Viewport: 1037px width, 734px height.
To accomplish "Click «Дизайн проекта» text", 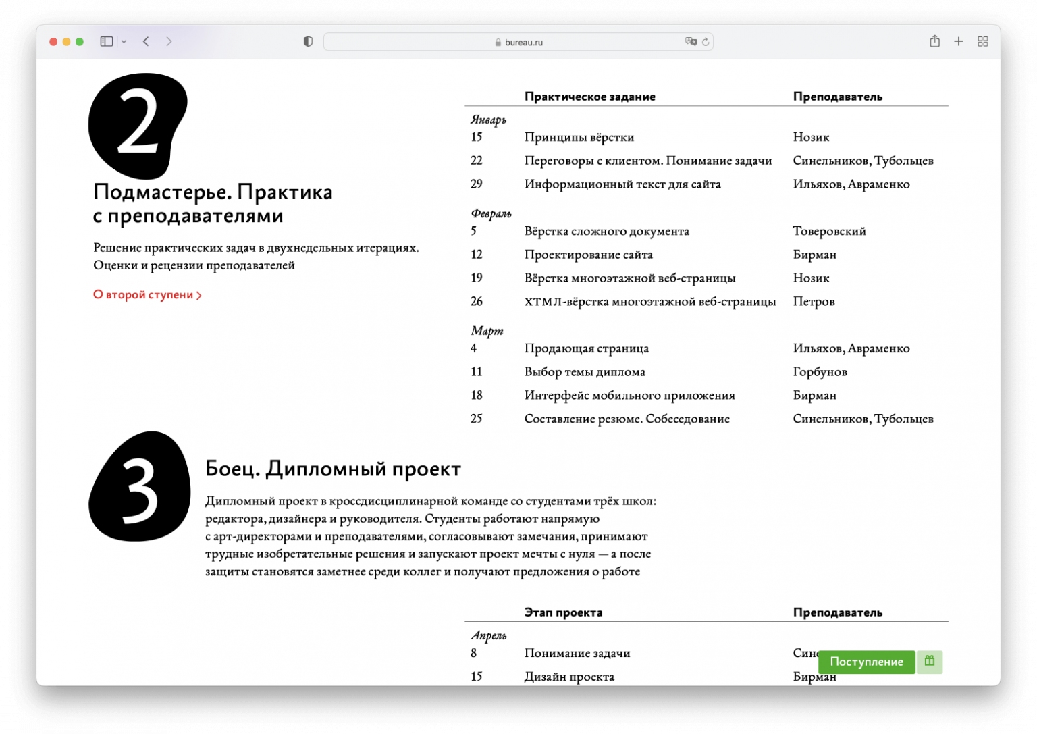I will [569, 677].
